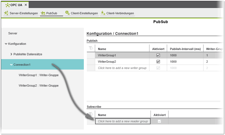Switch to the Server-Einstellungen tab

pyautogui.click(x=23, y=13)
